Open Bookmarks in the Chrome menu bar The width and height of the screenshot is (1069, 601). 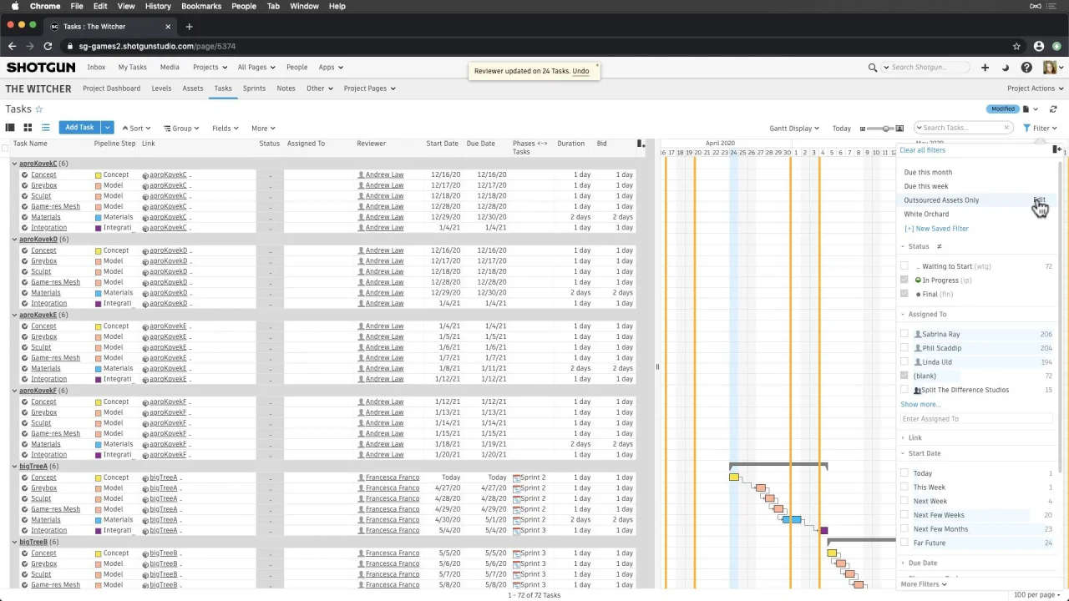pos(201,6)
